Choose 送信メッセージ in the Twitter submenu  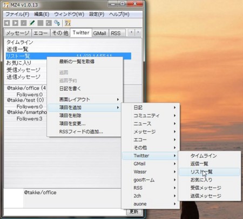[210, 196]
